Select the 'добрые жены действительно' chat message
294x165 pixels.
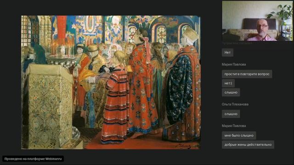[x=248, y=145]
